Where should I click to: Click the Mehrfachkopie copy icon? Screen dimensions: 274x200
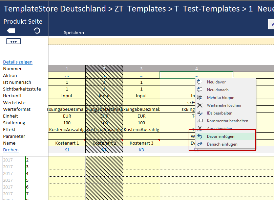pos(200,98)
